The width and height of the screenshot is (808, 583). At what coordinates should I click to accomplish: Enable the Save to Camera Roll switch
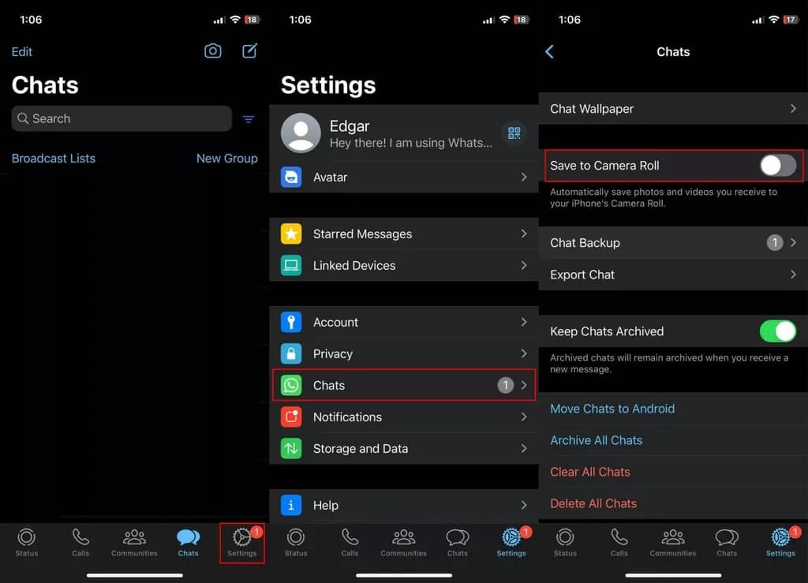click(777, 166)
